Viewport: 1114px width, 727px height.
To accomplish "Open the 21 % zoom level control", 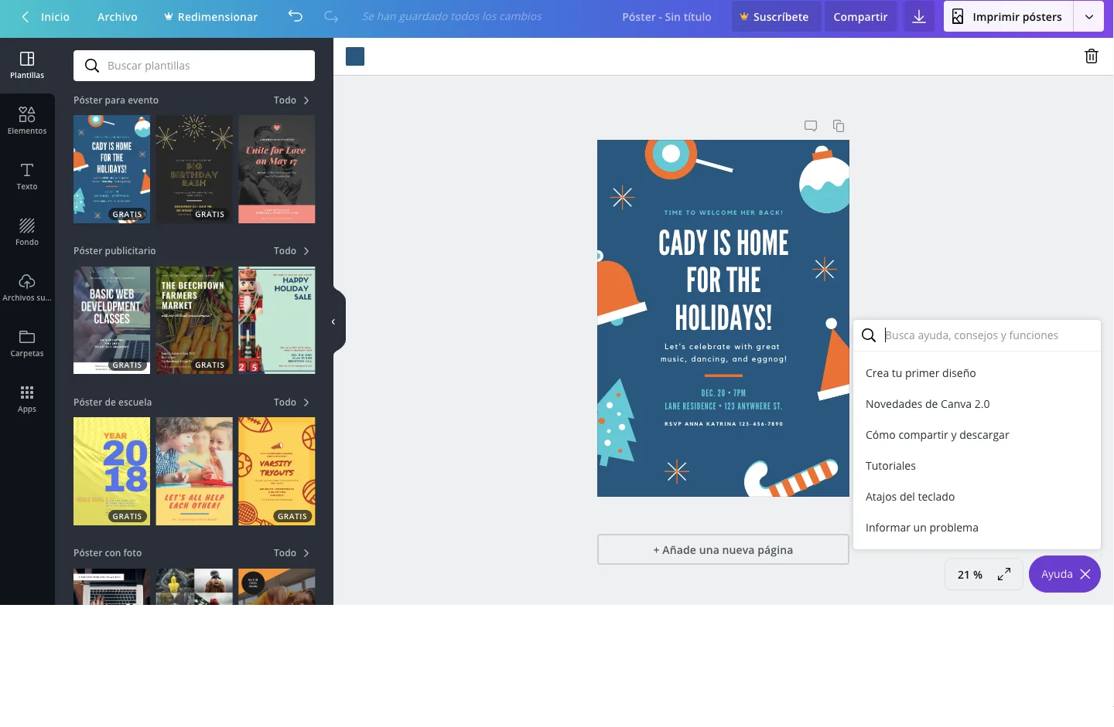I will point(969,575).
